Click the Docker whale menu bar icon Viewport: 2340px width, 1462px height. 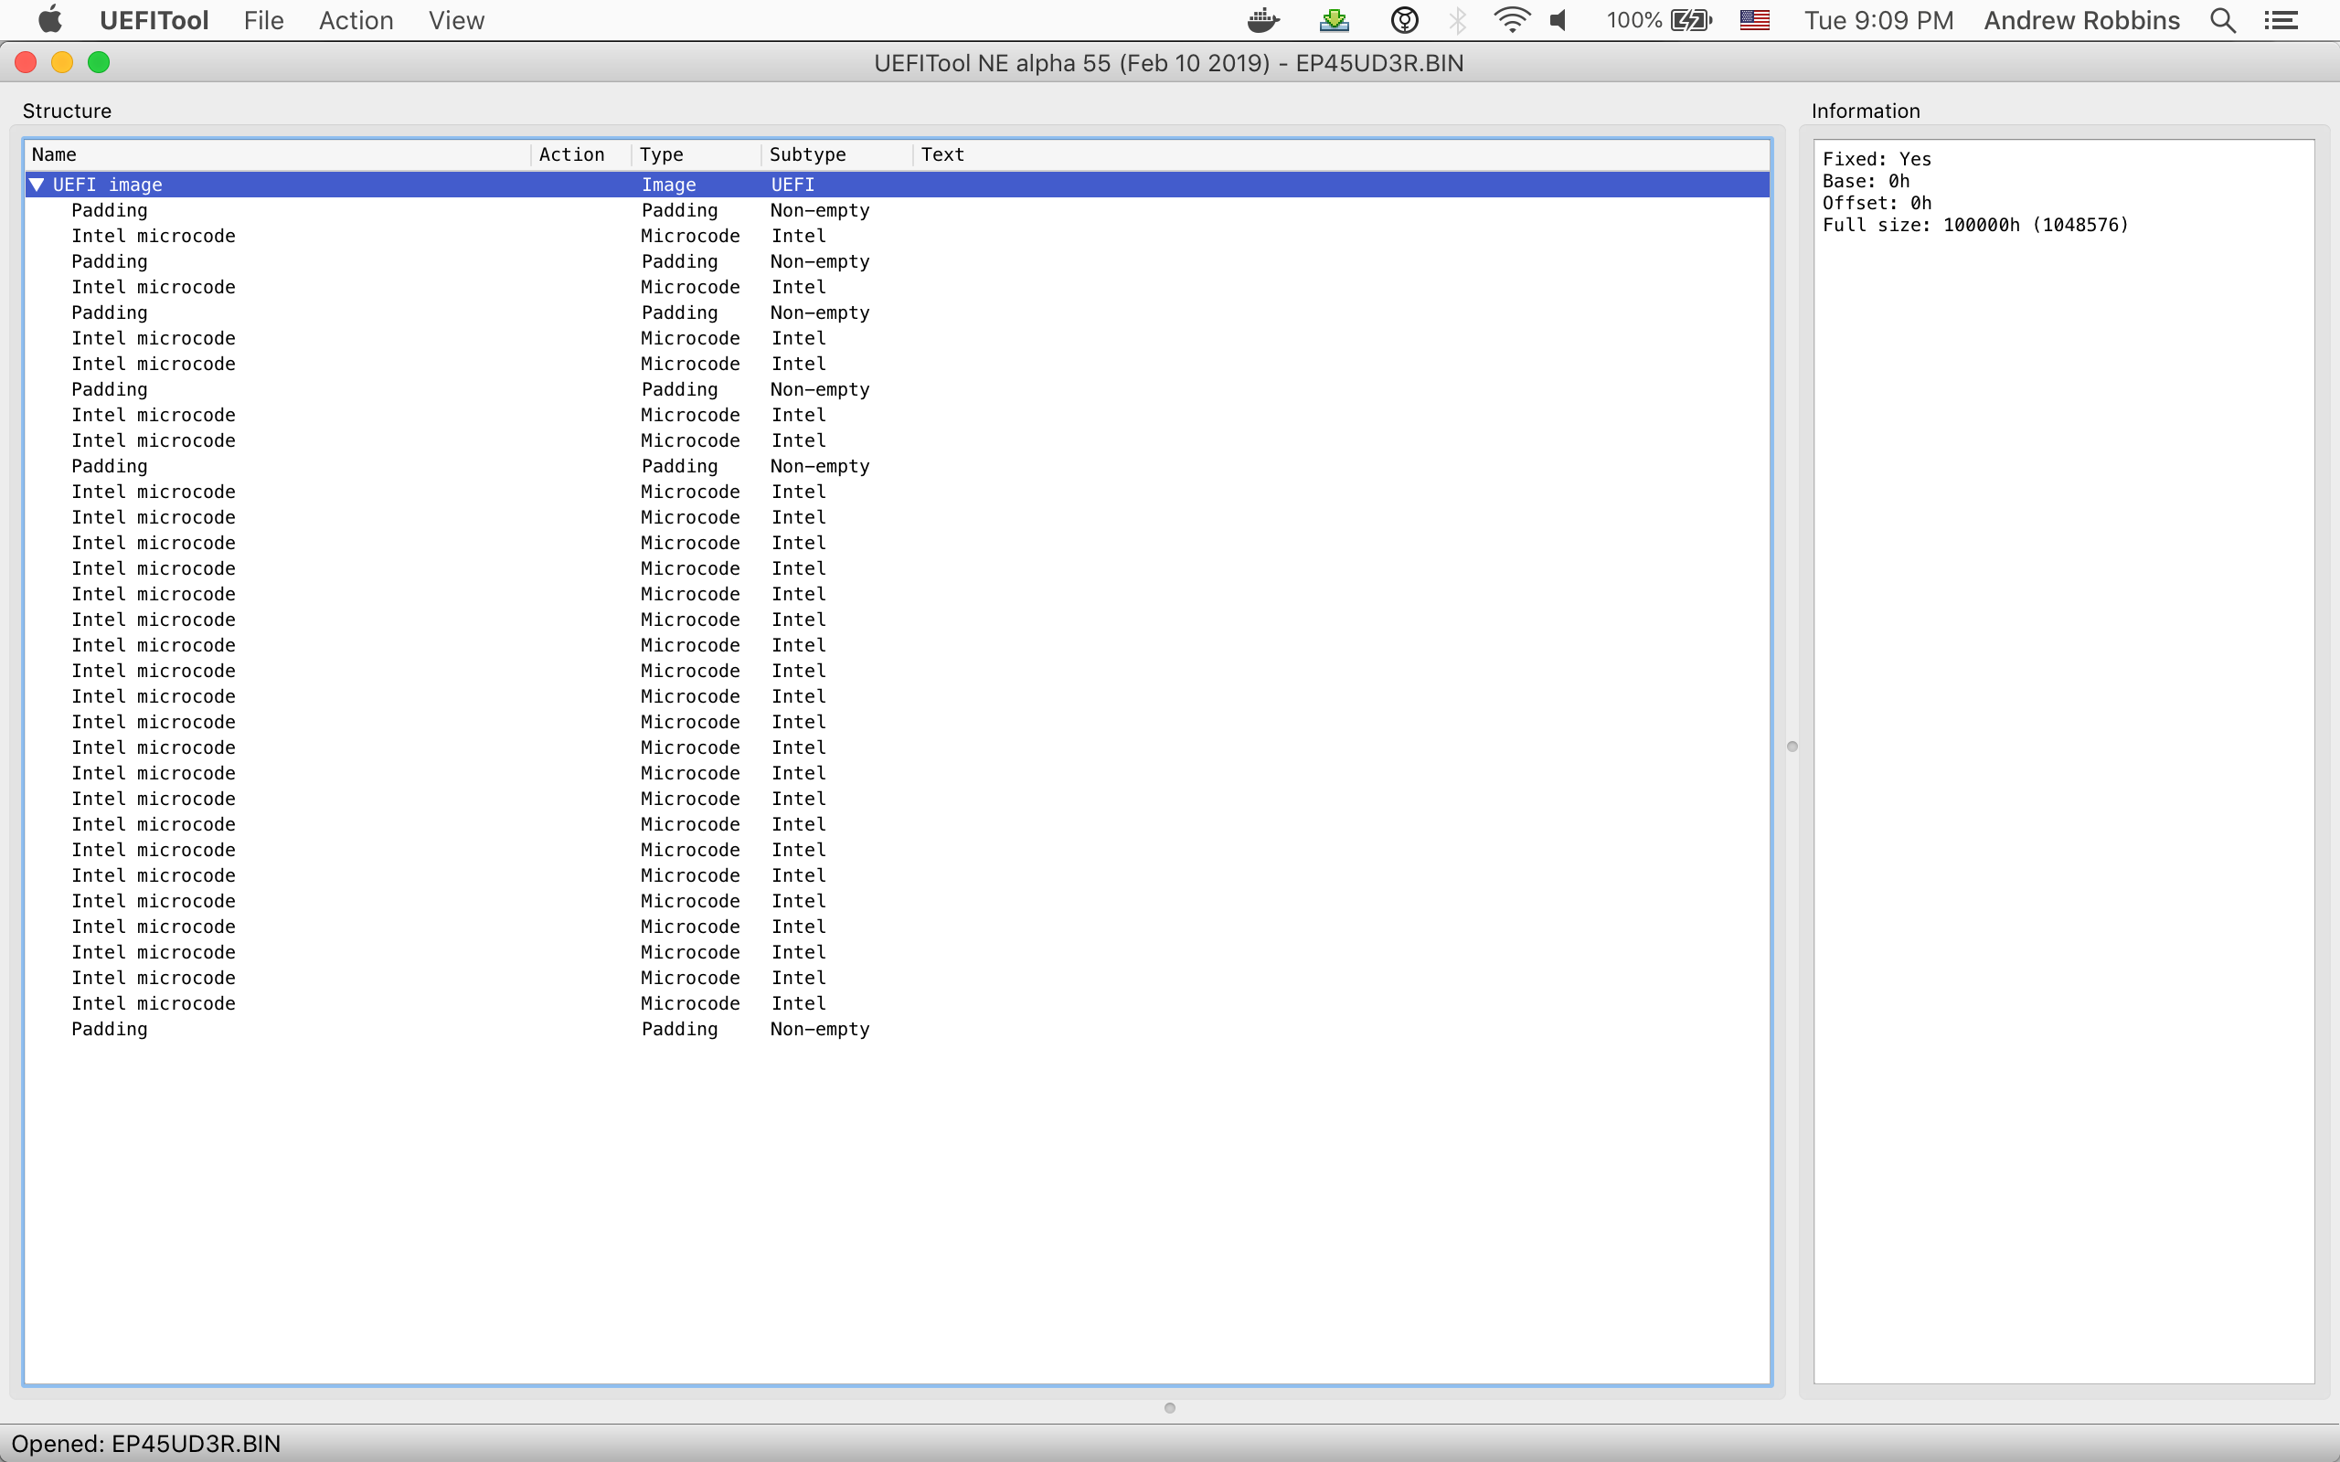pos(1263,20)
